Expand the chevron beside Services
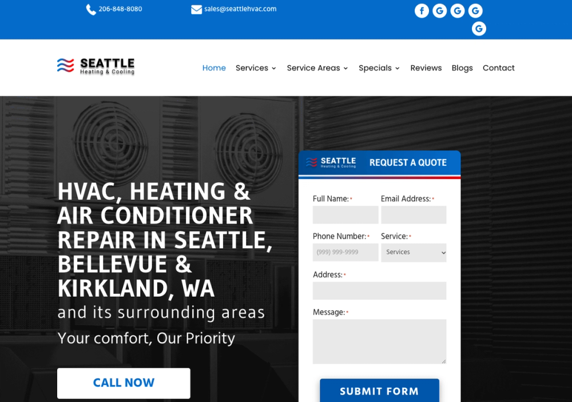572x402 pixels. pos(273,68)
